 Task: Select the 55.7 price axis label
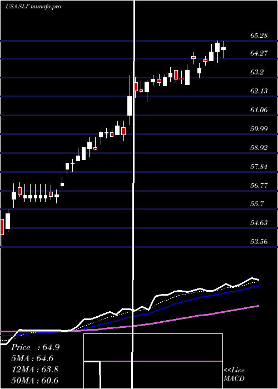point(257,204)
